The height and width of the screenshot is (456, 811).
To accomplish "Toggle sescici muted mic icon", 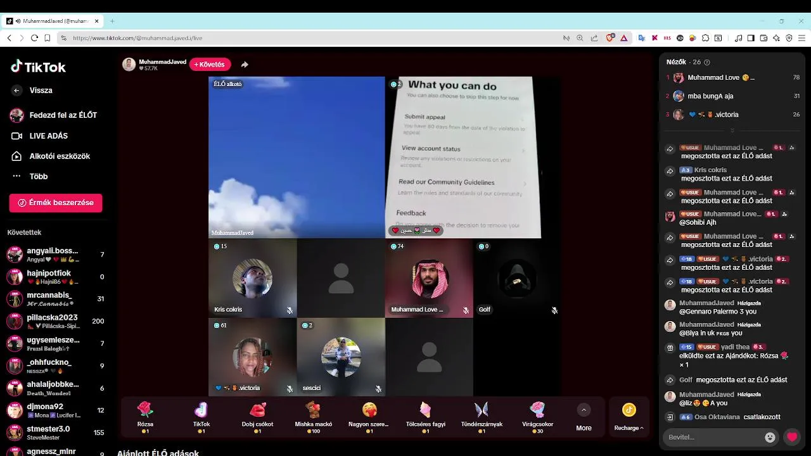I will [378, 389].
